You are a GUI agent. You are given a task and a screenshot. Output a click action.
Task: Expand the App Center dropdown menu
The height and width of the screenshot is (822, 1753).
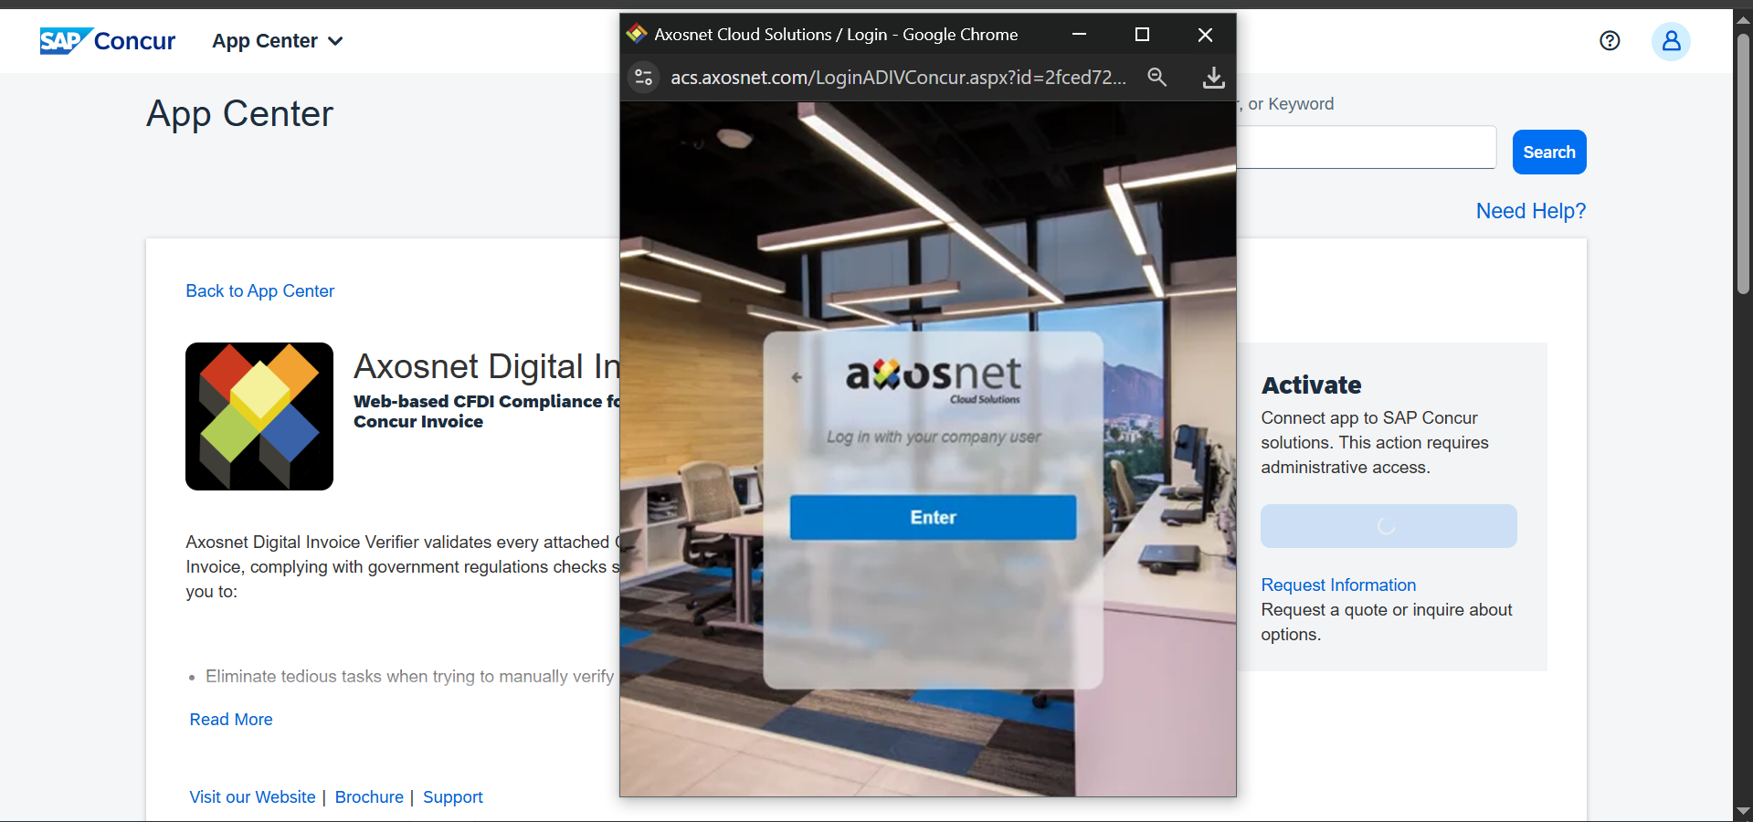coord(277,41)
